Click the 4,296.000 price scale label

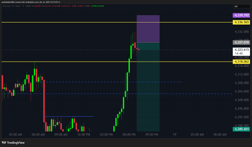tap(242, 108)
